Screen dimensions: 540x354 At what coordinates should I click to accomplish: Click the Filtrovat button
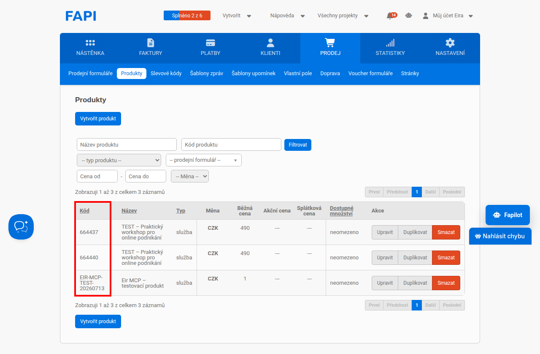point(298,145)
